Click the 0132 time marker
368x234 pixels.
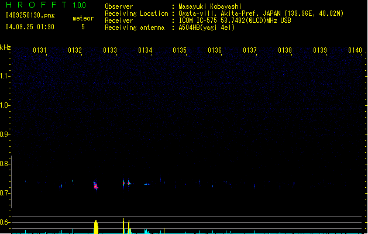75,50
